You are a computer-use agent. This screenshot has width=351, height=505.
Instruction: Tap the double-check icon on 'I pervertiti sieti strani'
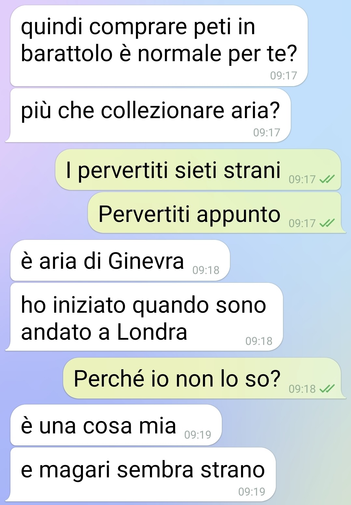coord(327,179)
